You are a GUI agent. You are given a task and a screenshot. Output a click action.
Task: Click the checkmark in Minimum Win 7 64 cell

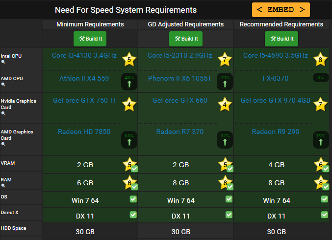[133, 199]
